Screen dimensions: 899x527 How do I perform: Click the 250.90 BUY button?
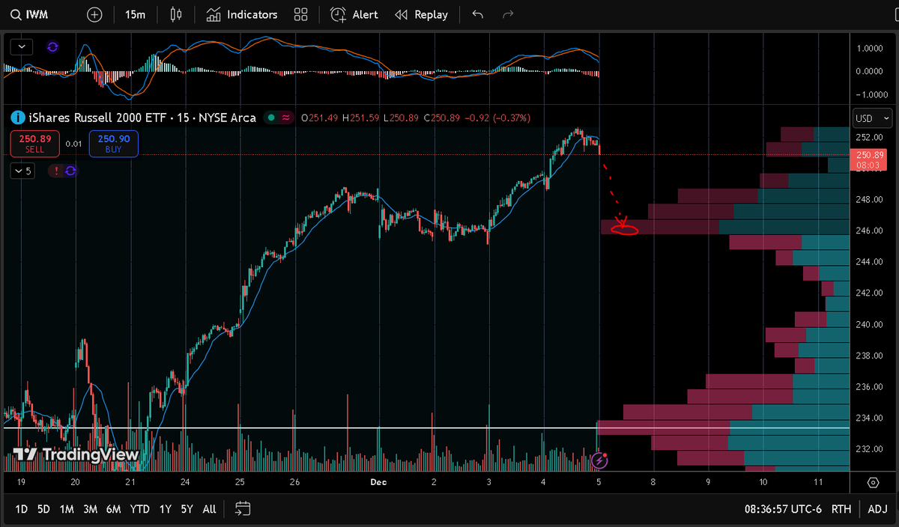coord(113,144)
